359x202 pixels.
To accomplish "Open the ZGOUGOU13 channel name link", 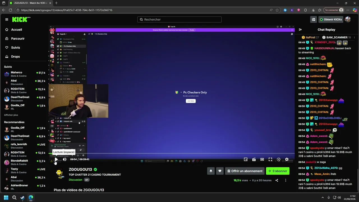I will click(80, 169).
